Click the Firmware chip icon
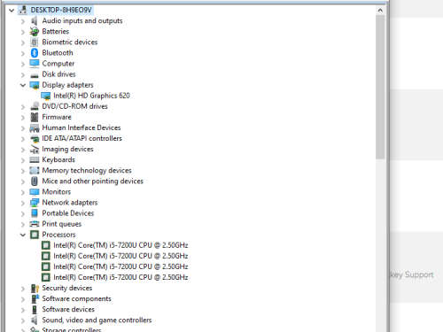443x332 pixels. tap(35, 117)
